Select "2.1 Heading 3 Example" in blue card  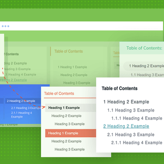coord(26,108)
